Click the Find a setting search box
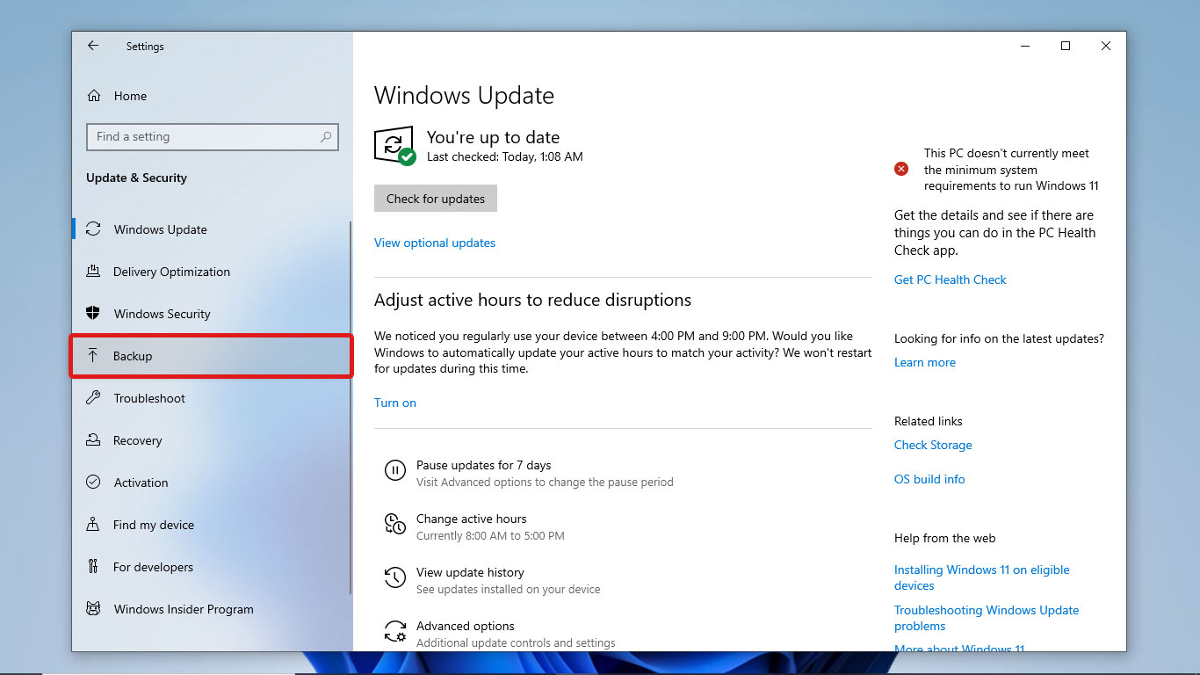The image size is (1200, 675). 212,137
